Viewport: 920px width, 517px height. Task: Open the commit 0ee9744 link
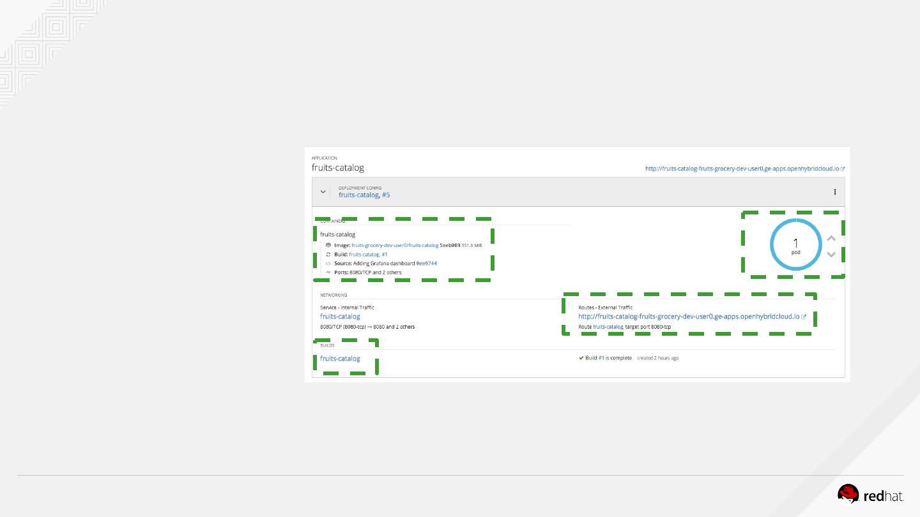click(426, 263)
